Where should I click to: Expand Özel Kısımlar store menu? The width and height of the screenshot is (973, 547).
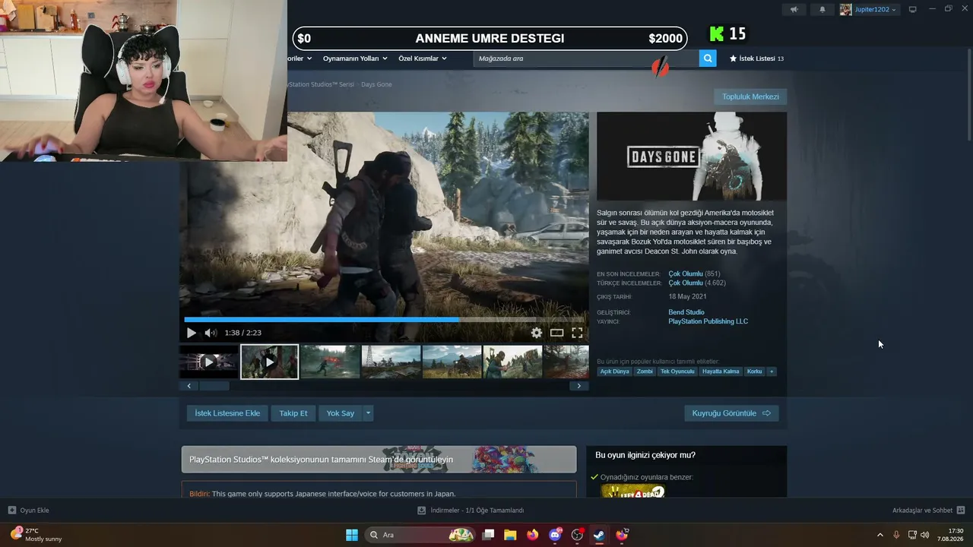click(x=423, y=58)
